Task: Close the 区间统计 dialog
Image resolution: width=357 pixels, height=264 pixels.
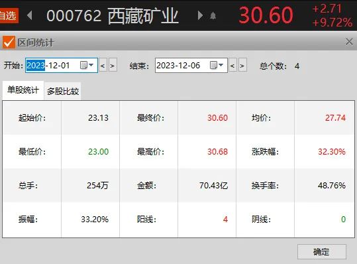Action: [349, 42]
